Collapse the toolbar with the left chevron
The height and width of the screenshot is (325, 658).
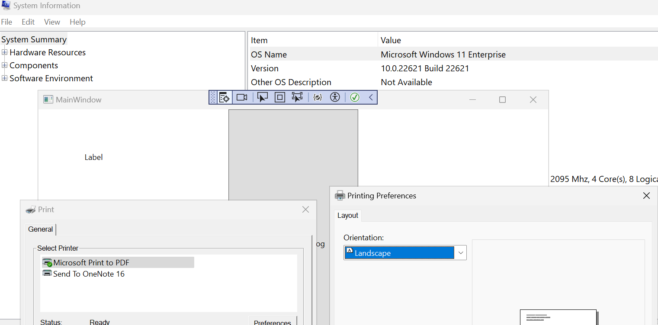click(x=371, y=97)
